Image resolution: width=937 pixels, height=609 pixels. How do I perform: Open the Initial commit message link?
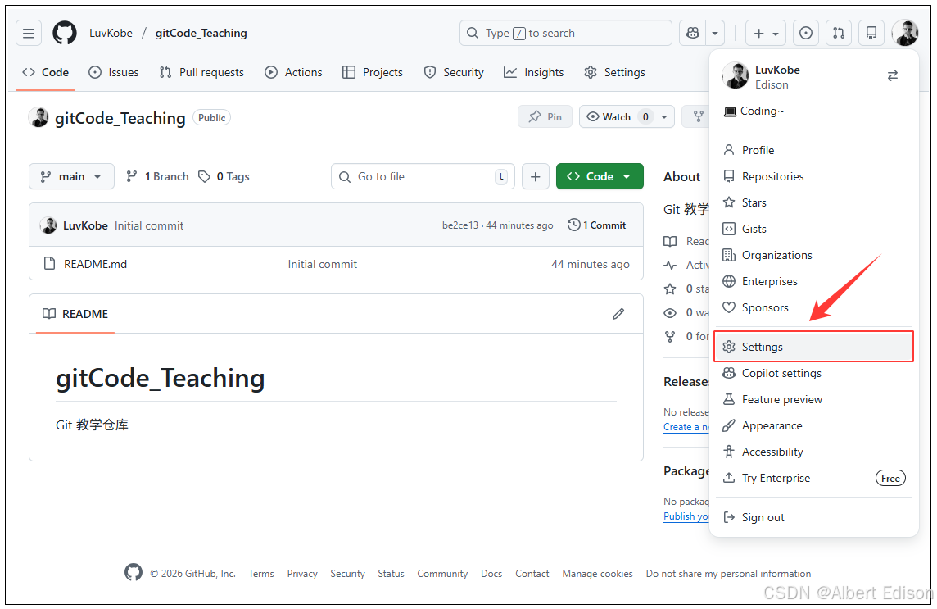149,225
